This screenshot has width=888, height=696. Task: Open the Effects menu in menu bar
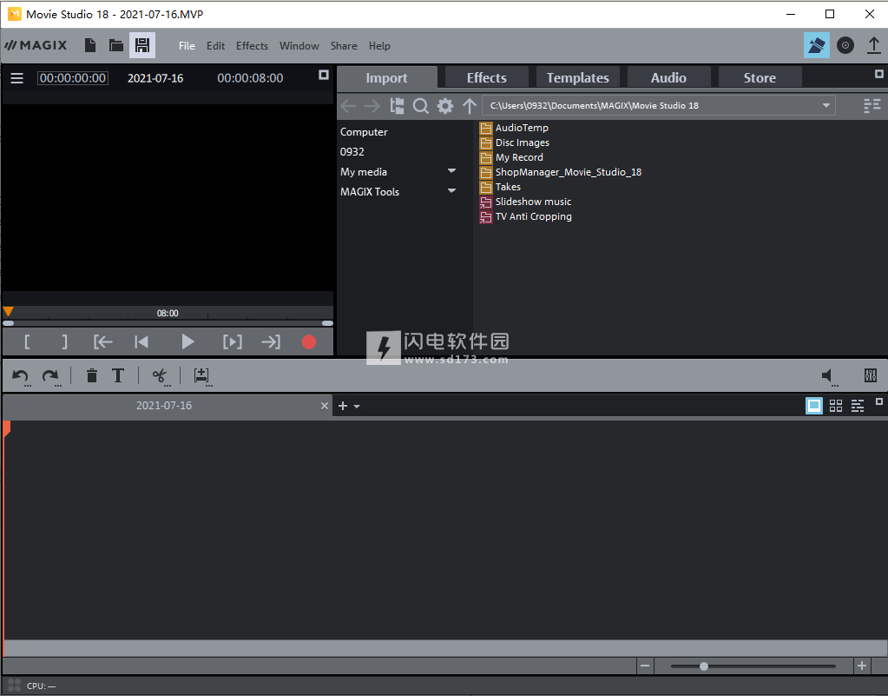coord(252,46)
